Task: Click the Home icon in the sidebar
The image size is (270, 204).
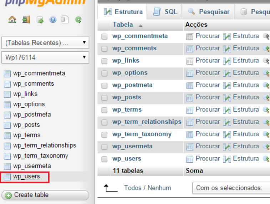Action: pyautogui.click(x=12, y=20)
